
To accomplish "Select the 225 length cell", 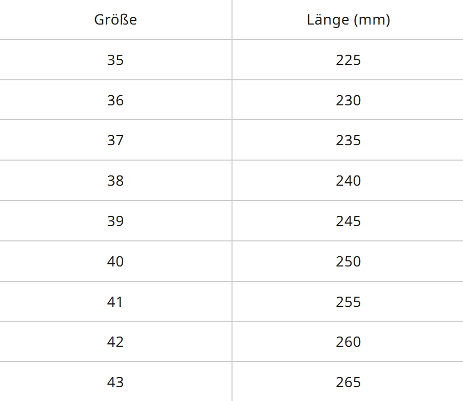I will (x=348, y=60).
